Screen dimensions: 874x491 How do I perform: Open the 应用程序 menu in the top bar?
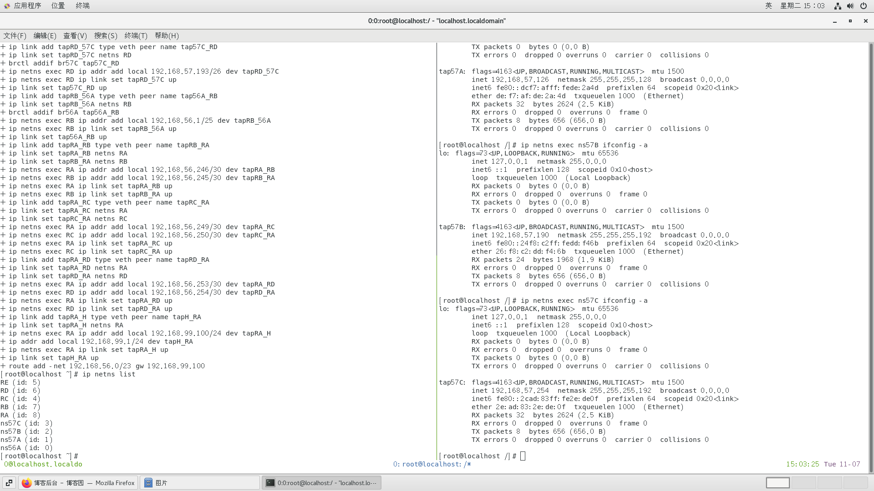(x=27, y=6)
